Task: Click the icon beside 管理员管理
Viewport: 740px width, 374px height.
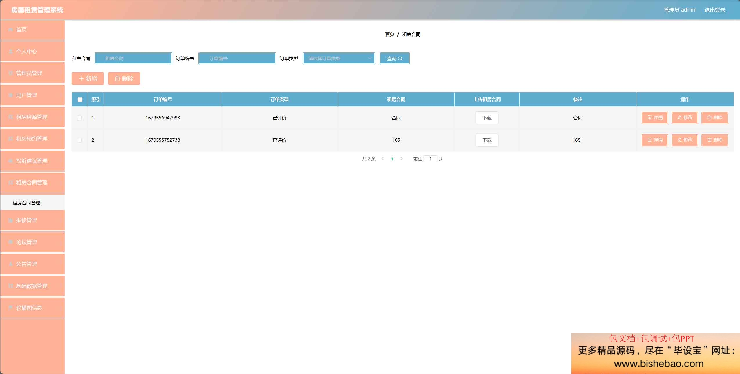Action: click(x=11, y=73)
